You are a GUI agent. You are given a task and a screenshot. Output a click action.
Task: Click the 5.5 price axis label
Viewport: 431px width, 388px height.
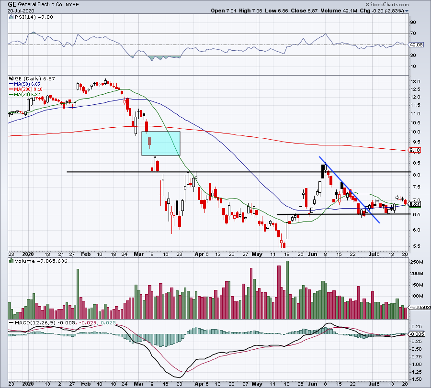coord(417,246)
